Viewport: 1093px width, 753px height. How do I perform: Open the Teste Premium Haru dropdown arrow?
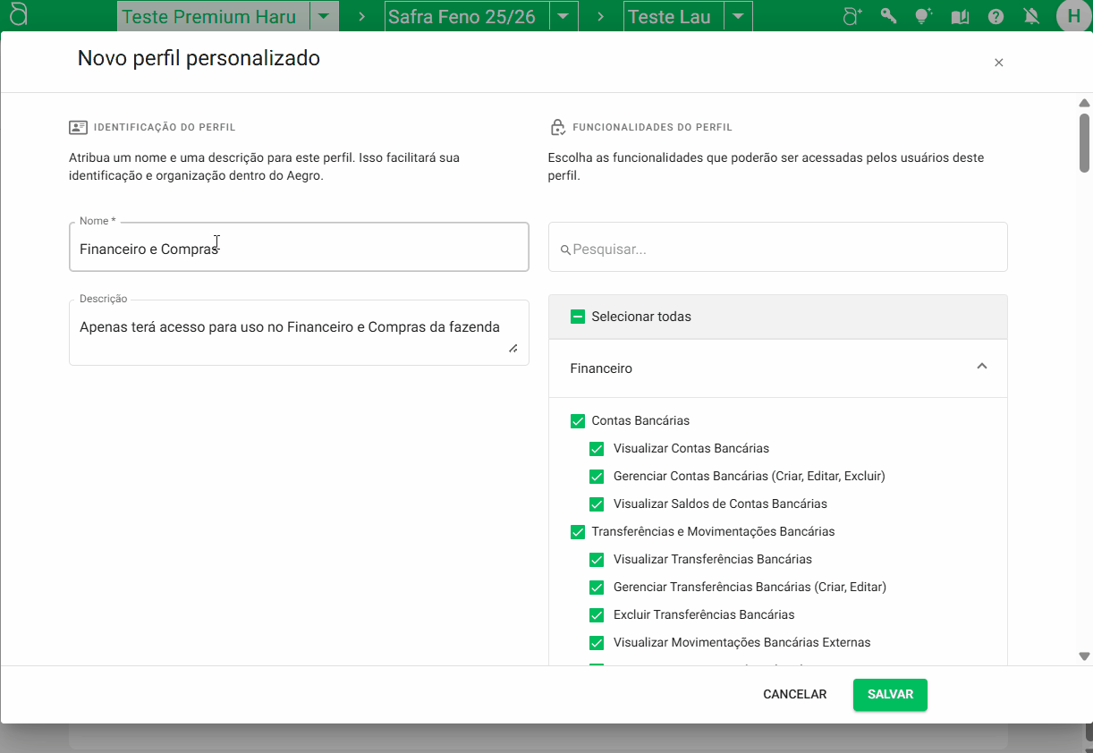click(x=324, y=16)
